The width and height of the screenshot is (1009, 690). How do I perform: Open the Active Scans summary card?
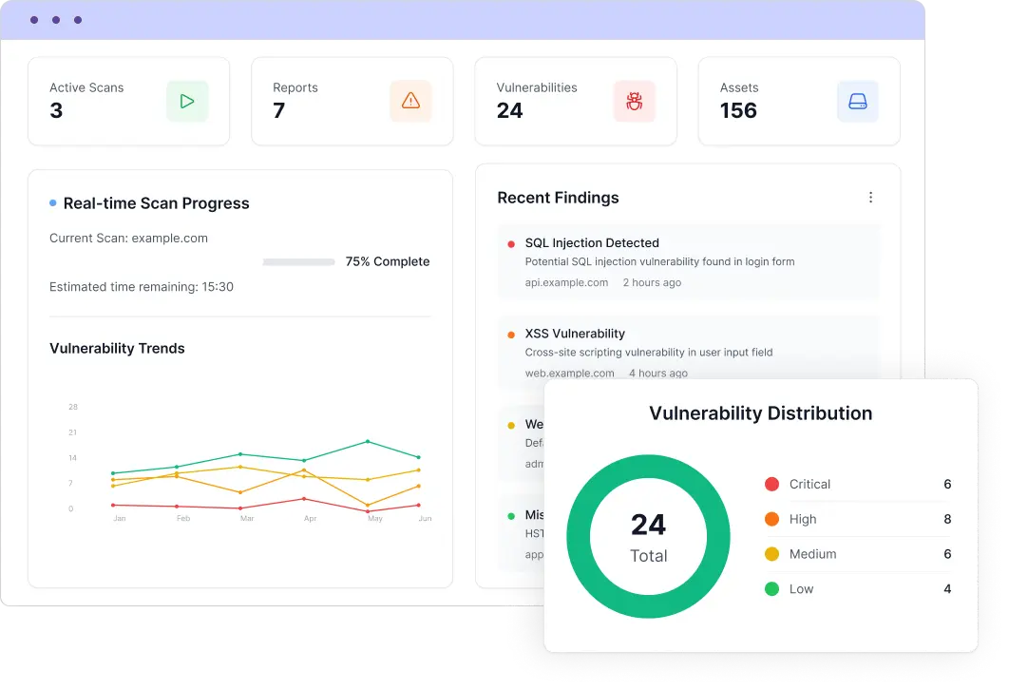128,102
